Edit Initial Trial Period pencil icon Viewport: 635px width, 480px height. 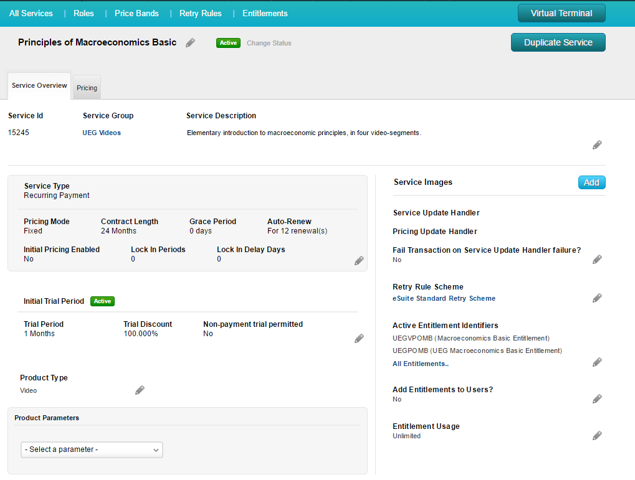359,339
